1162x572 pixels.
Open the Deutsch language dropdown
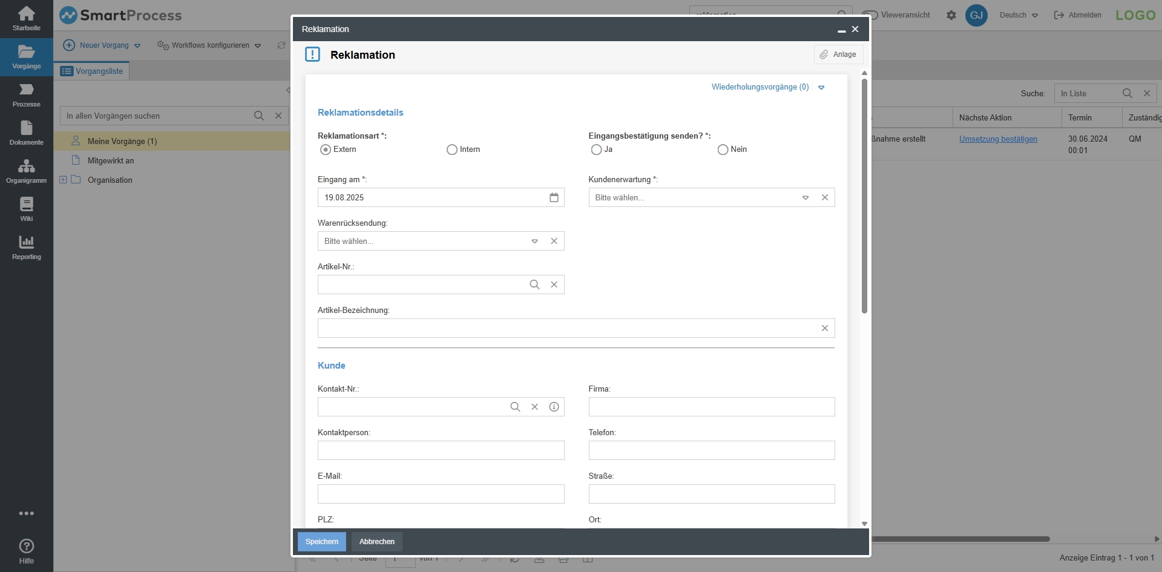1019,15
